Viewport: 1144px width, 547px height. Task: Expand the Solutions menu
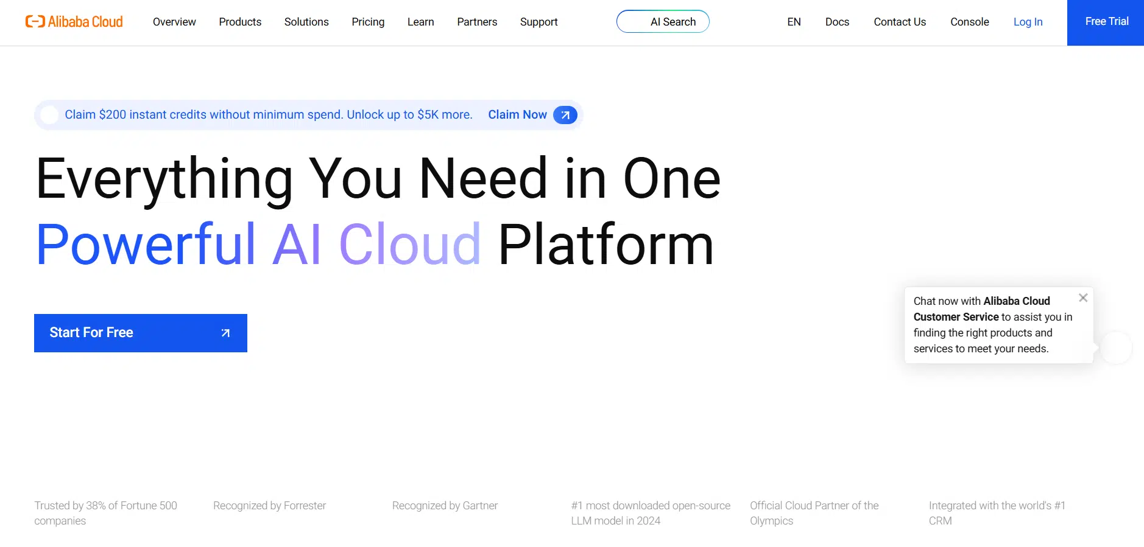coord(306,22)
